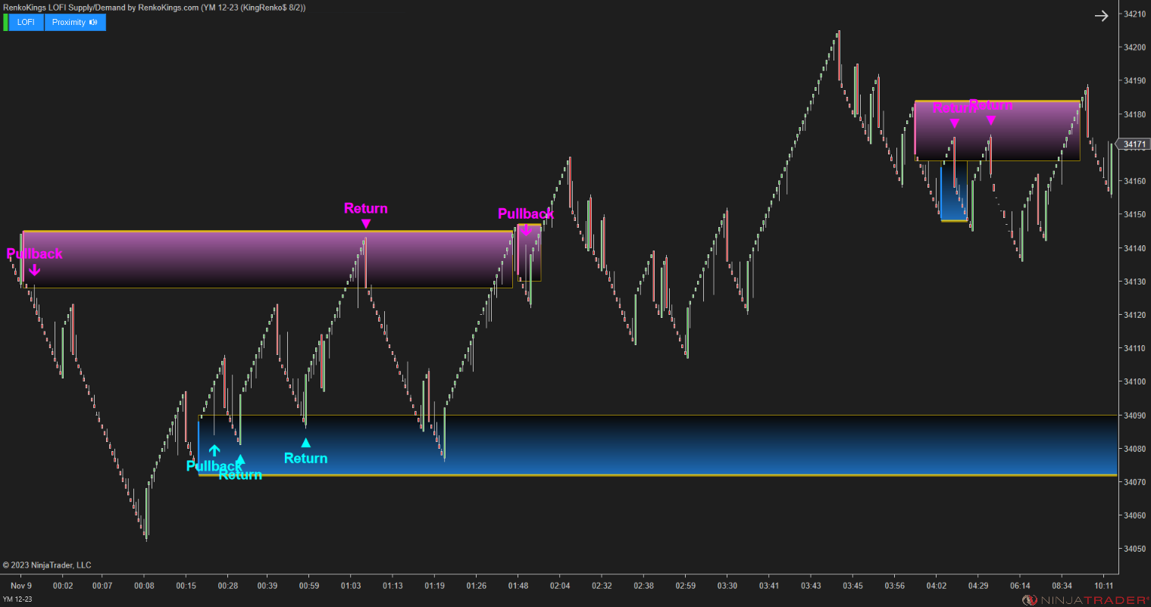The image size is (1151, 607).
Task: Select the cyan Pullback up-arrow in the demand zone
Action: click(214, 450)
